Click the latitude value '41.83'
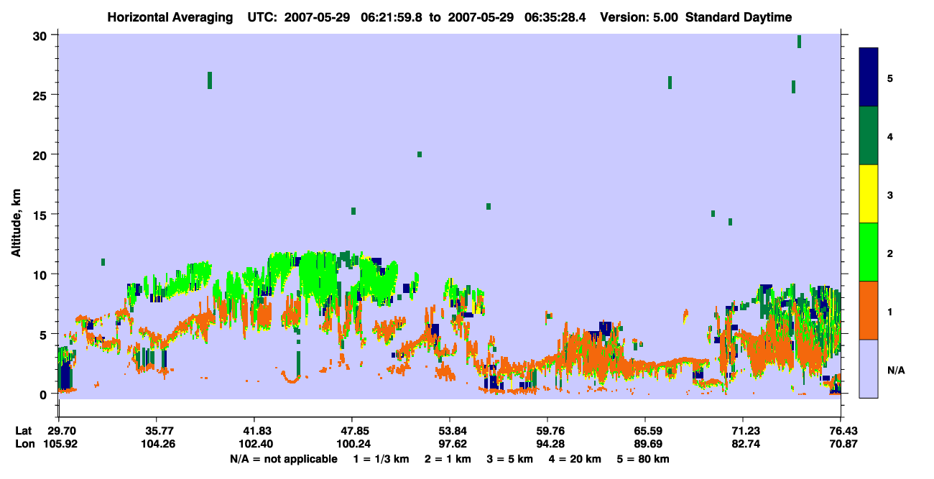Image resolution: width=934 pixels, height=479 pixels. [254, 431]
